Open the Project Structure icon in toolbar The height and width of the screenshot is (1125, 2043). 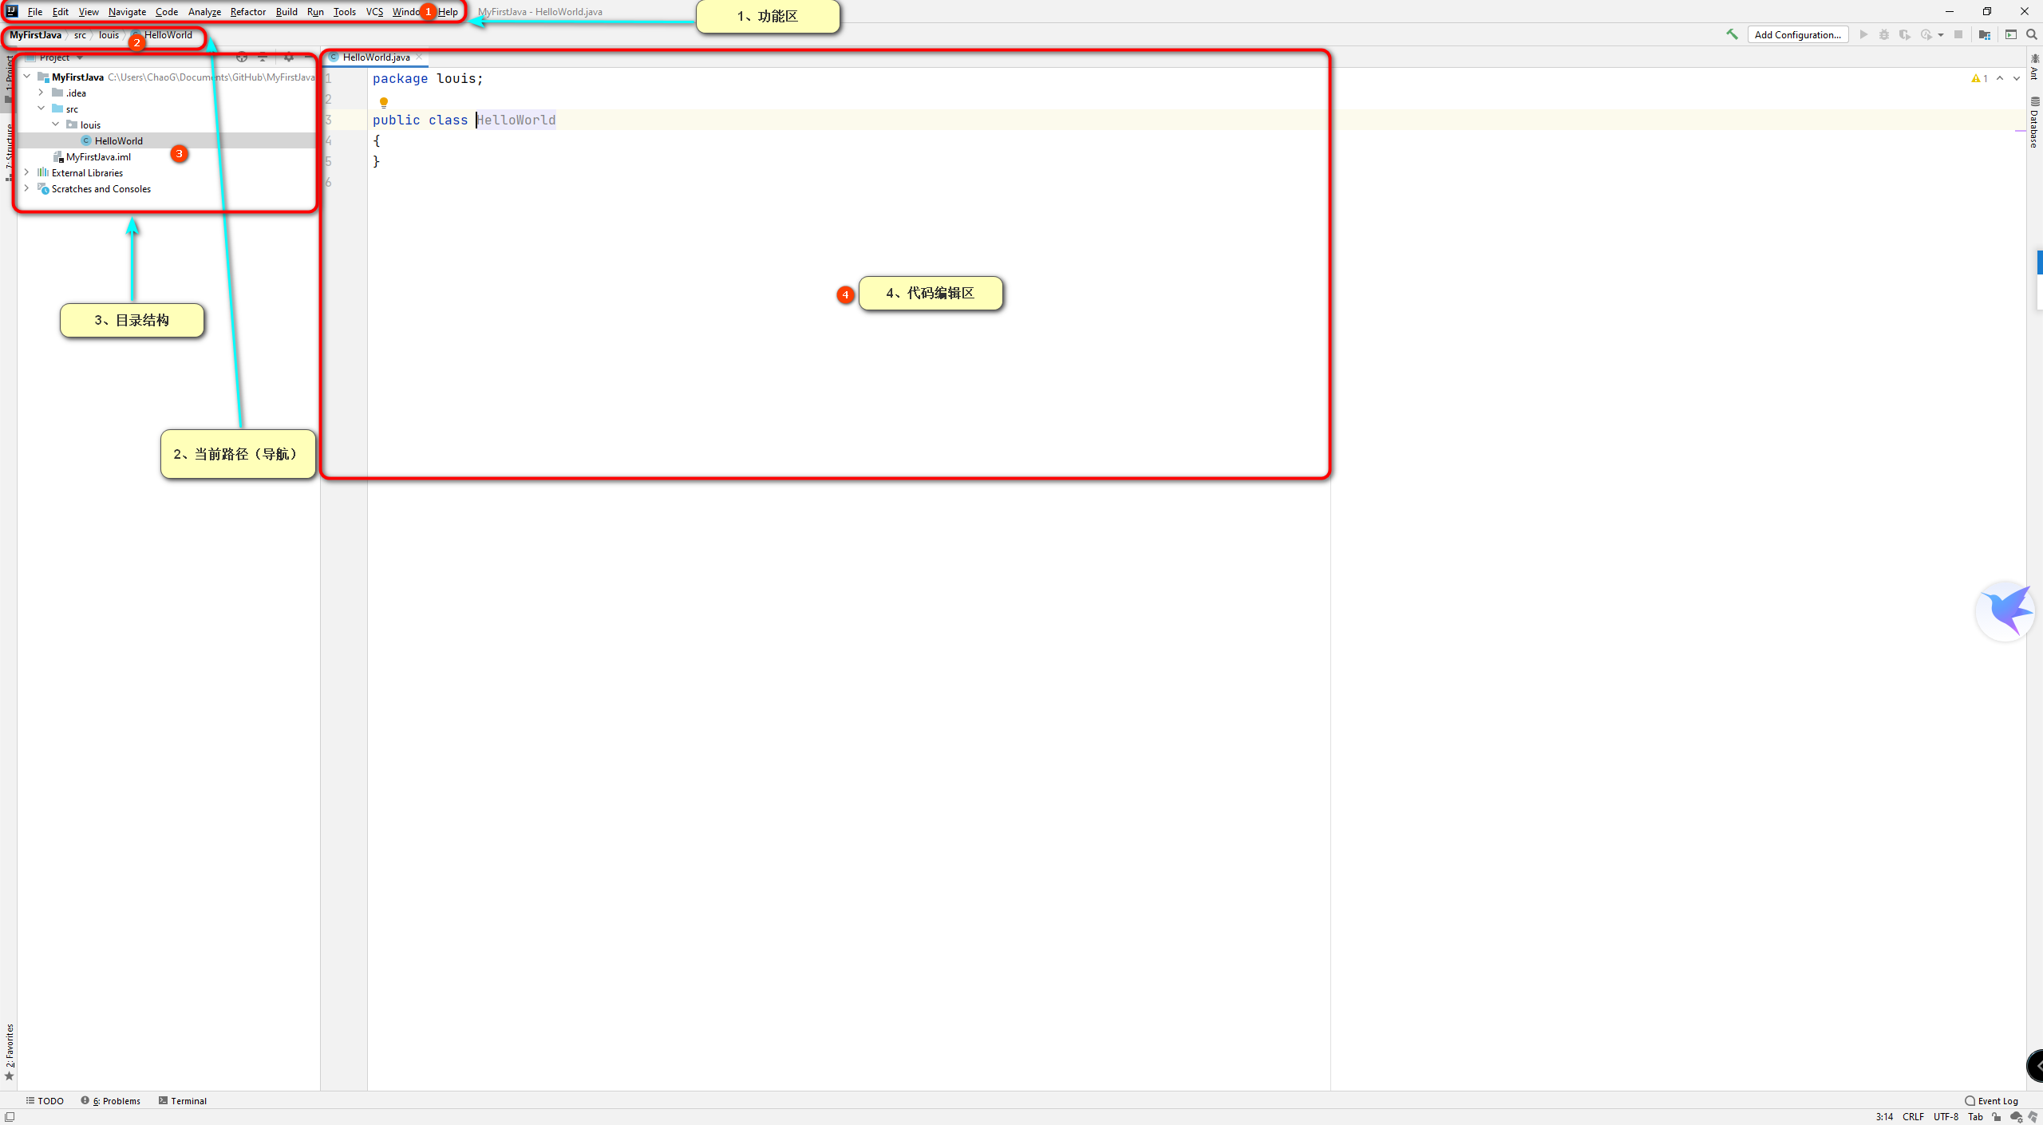pyautogui.click(x=1985, y=34)
